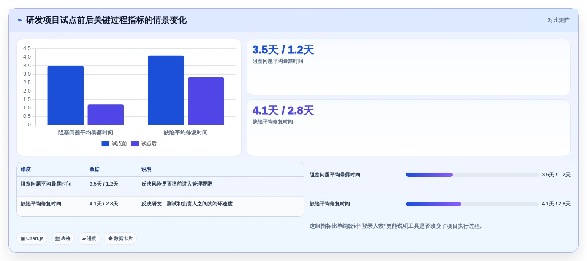
Task: Click progress value 4.1天 / 2.8天 at right
Action: pos(556,204)
